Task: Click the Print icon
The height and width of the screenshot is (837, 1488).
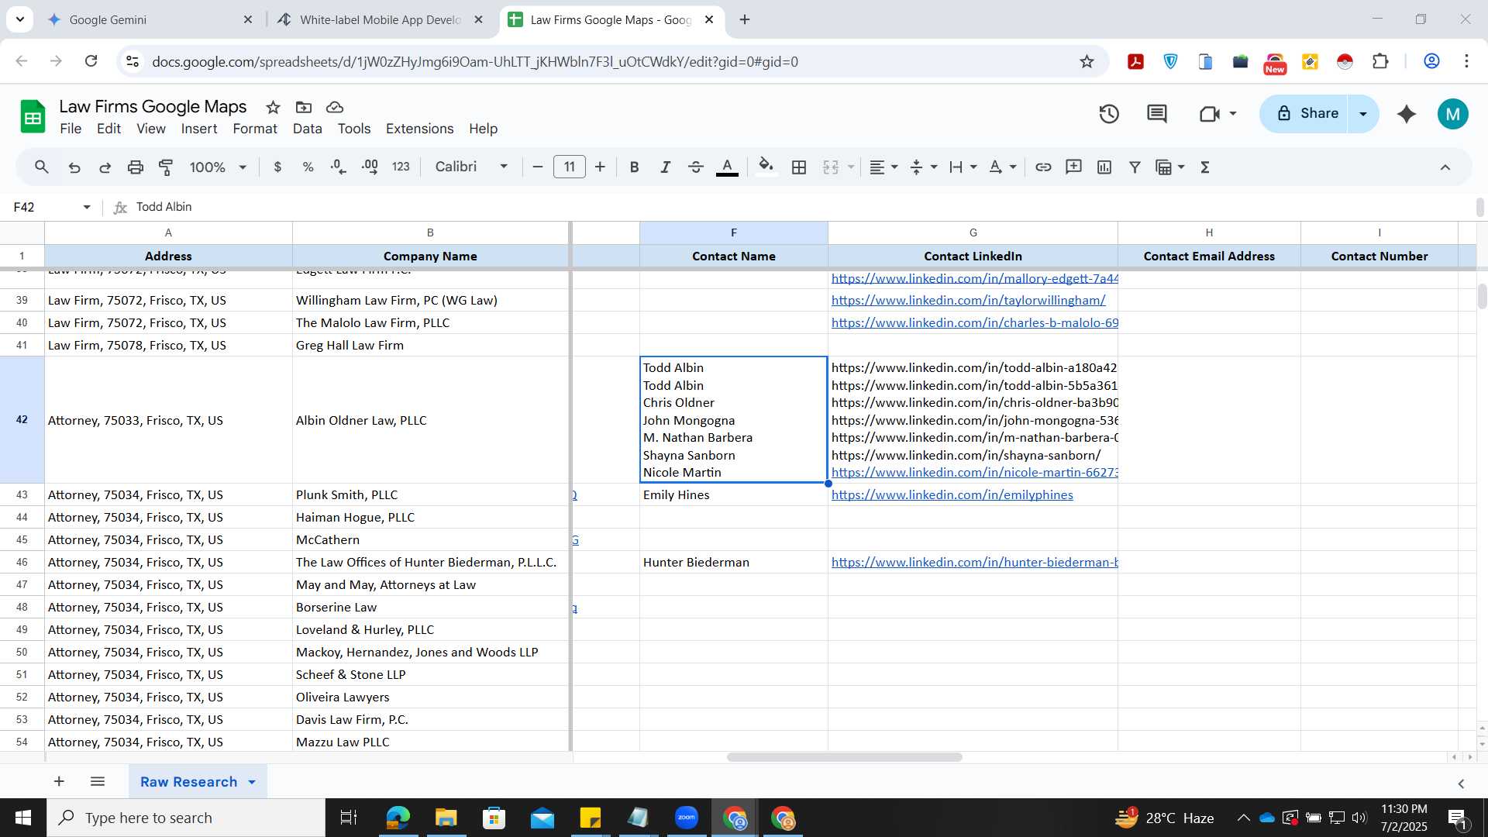Action: (136, 167)
